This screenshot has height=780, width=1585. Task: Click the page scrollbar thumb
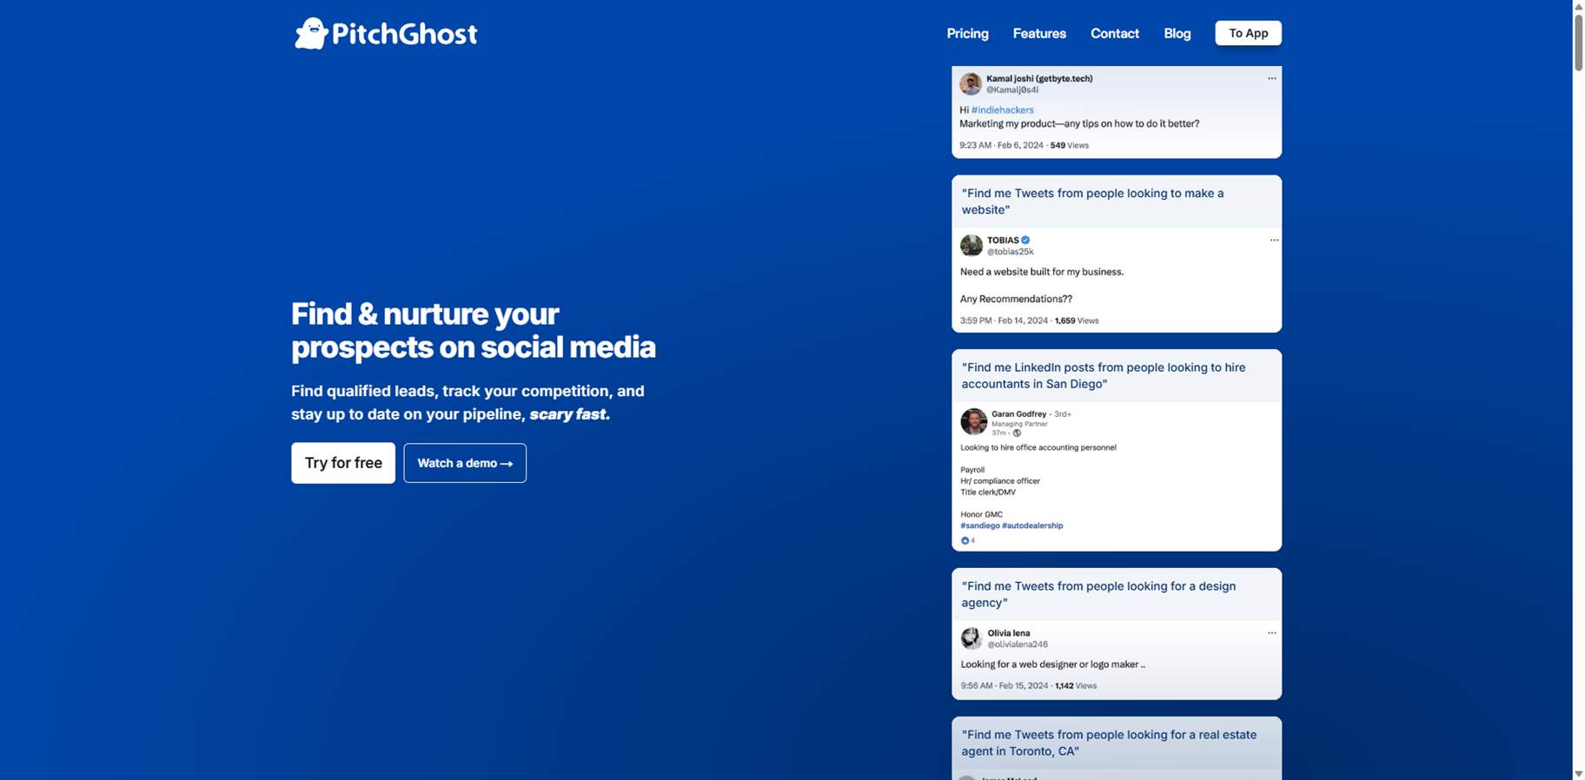coord(1579,42)
